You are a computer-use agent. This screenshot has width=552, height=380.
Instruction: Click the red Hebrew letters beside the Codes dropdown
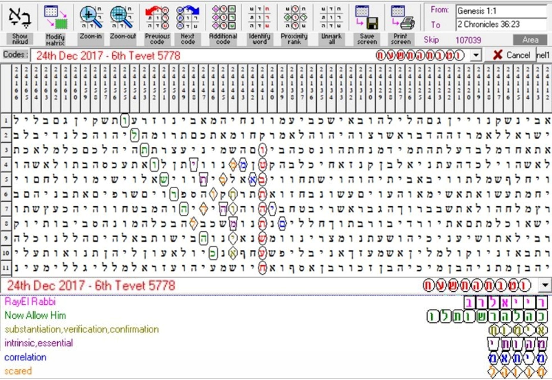pyautogui.click(x=420, y=56)
